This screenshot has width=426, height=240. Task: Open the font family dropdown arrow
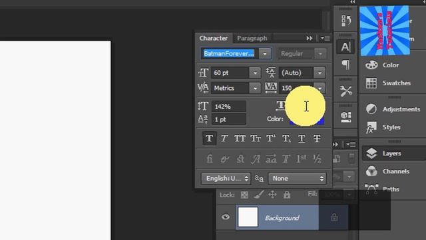click(x=265, y=53)
